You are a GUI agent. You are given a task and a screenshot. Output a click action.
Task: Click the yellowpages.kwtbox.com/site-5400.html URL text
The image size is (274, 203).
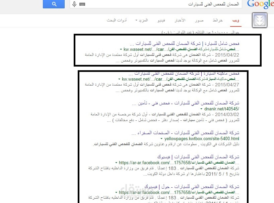click(x=202, y=139)
